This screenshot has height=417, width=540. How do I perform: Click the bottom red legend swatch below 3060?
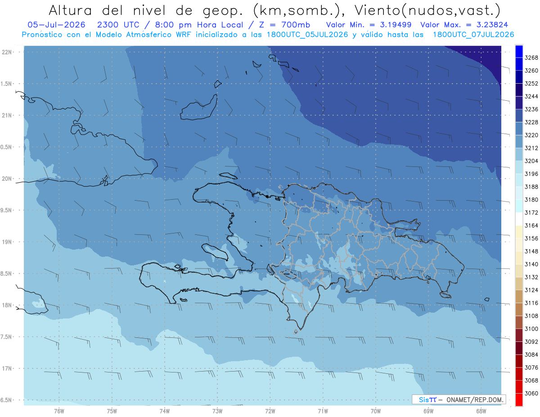point(518,399)
